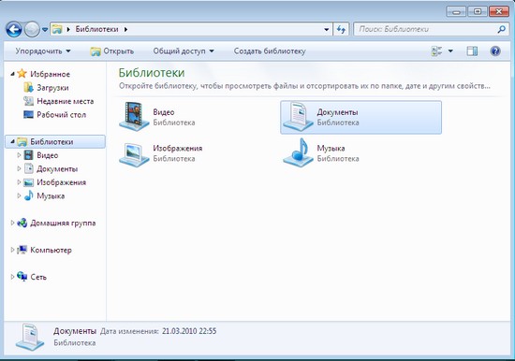
Task: Open the view options dropdown arrow
Action: (450, 51)
